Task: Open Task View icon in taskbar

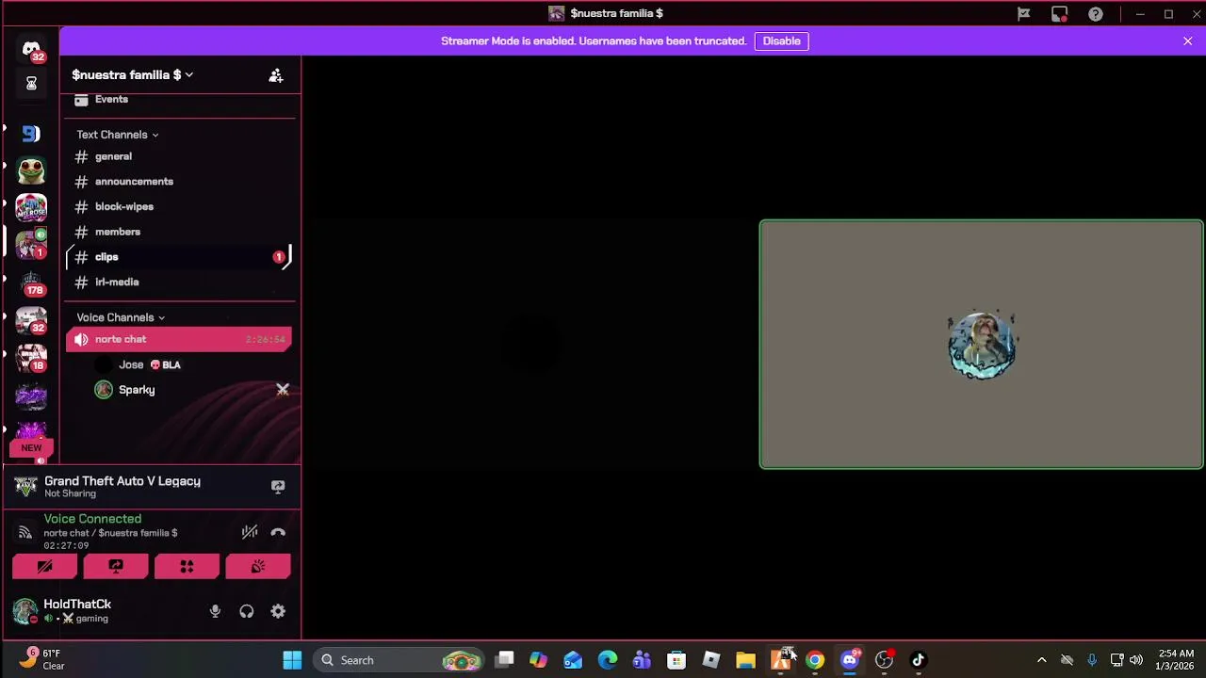Action: [x=504, y=660]
